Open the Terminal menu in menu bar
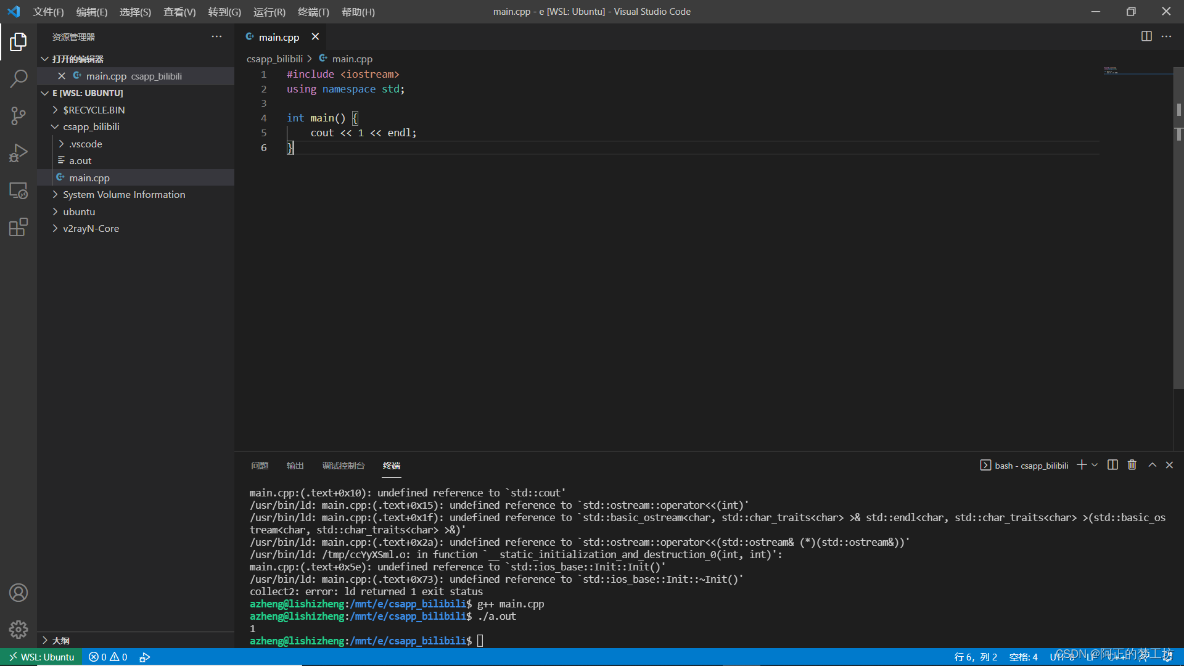1184x666 pixels. (x=313, y=12)
